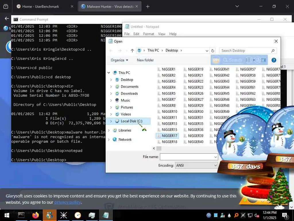Go up one folder level in Open dialog
Viewport: 294px width, 221px height.
tap(132, 51)
